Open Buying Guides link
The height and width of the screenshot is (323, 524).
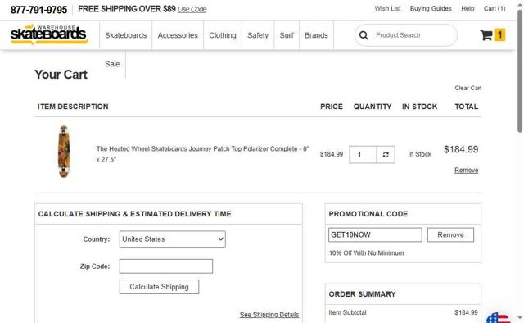pyautogui.click(x=431, y=9)
